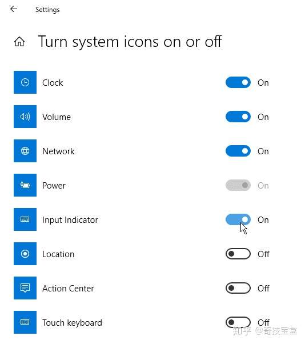Click the Input Indicator keyboard icon

pyautogui.click(x=25, y=219)
